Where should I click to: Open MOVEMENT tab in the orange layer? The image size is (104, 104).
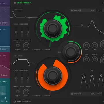(24, 70)
